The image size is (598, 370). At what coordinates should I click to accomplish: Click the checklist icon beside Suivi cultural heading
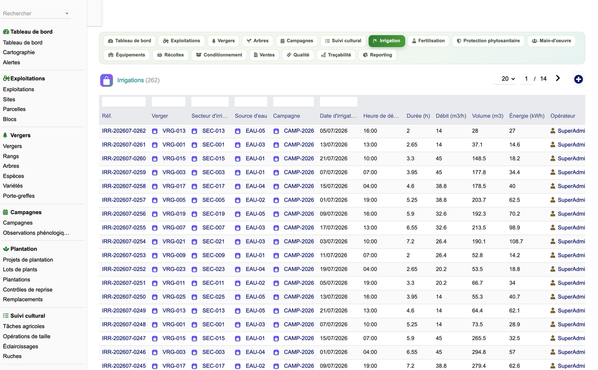6,316
